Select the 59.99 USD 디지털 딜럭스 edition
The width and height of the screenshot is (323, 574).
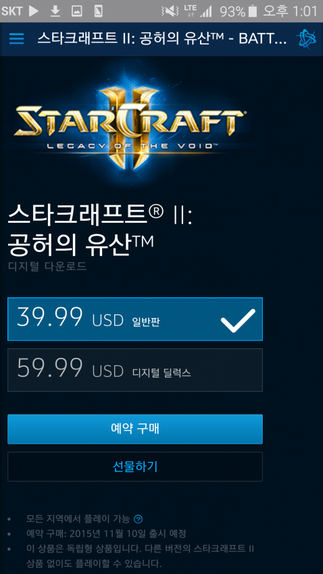coord(135,370)
